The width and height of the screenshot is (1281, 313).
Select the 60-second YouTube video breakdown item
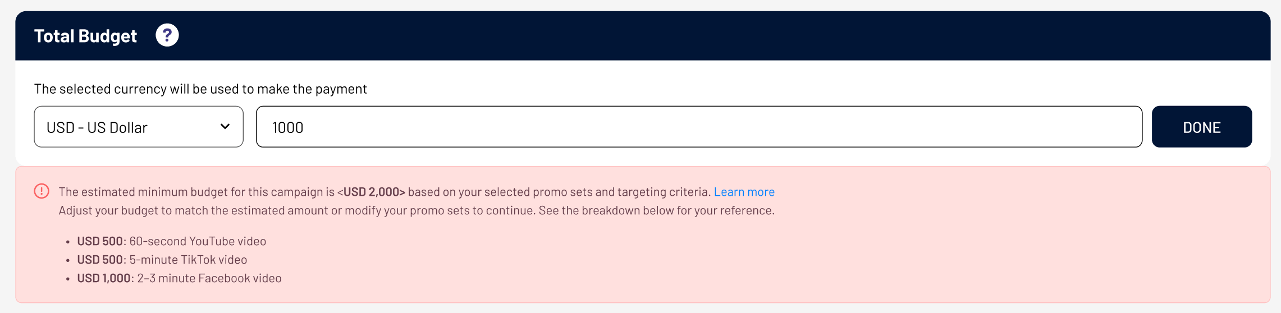tap(172, 241)
